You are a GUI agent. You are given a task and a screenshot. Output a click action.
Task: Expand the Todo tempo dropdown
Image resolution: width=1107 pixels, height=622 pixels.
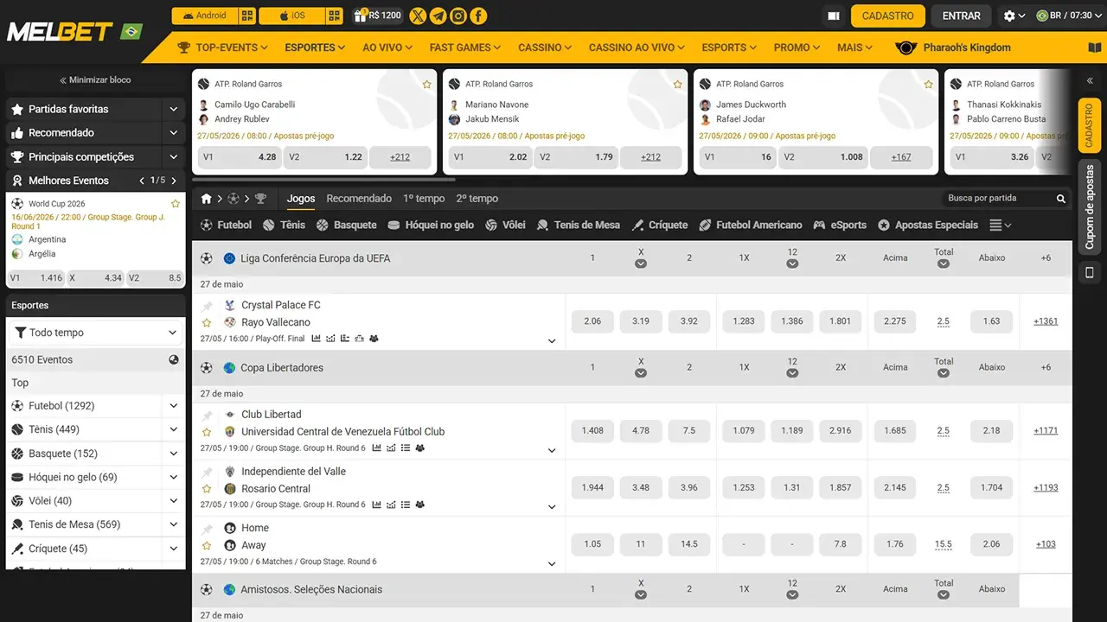click(95, 333)
